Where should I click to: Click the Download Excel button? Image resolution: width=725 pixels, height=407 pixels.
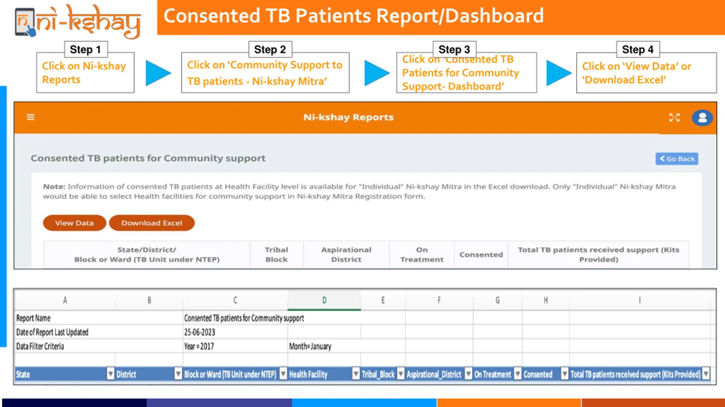pyautogui.click(x=152, y=223)
